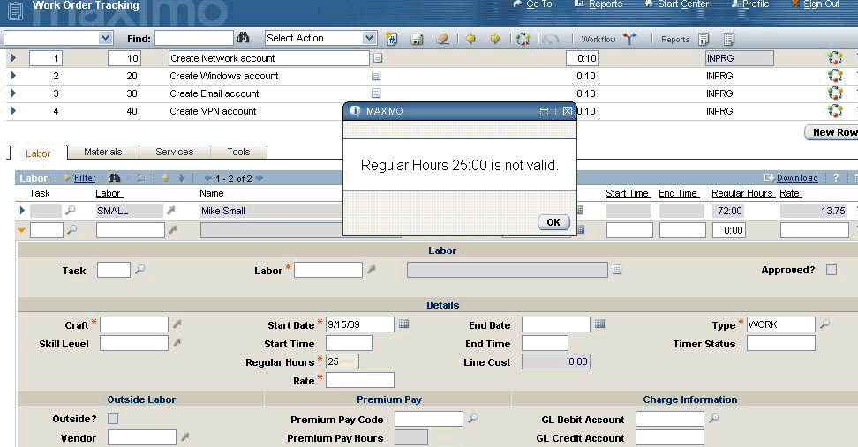The width and height of the screenshot is (858, 447).
Task: Expand task row 3 Create Email account
Action: [13, 93]
